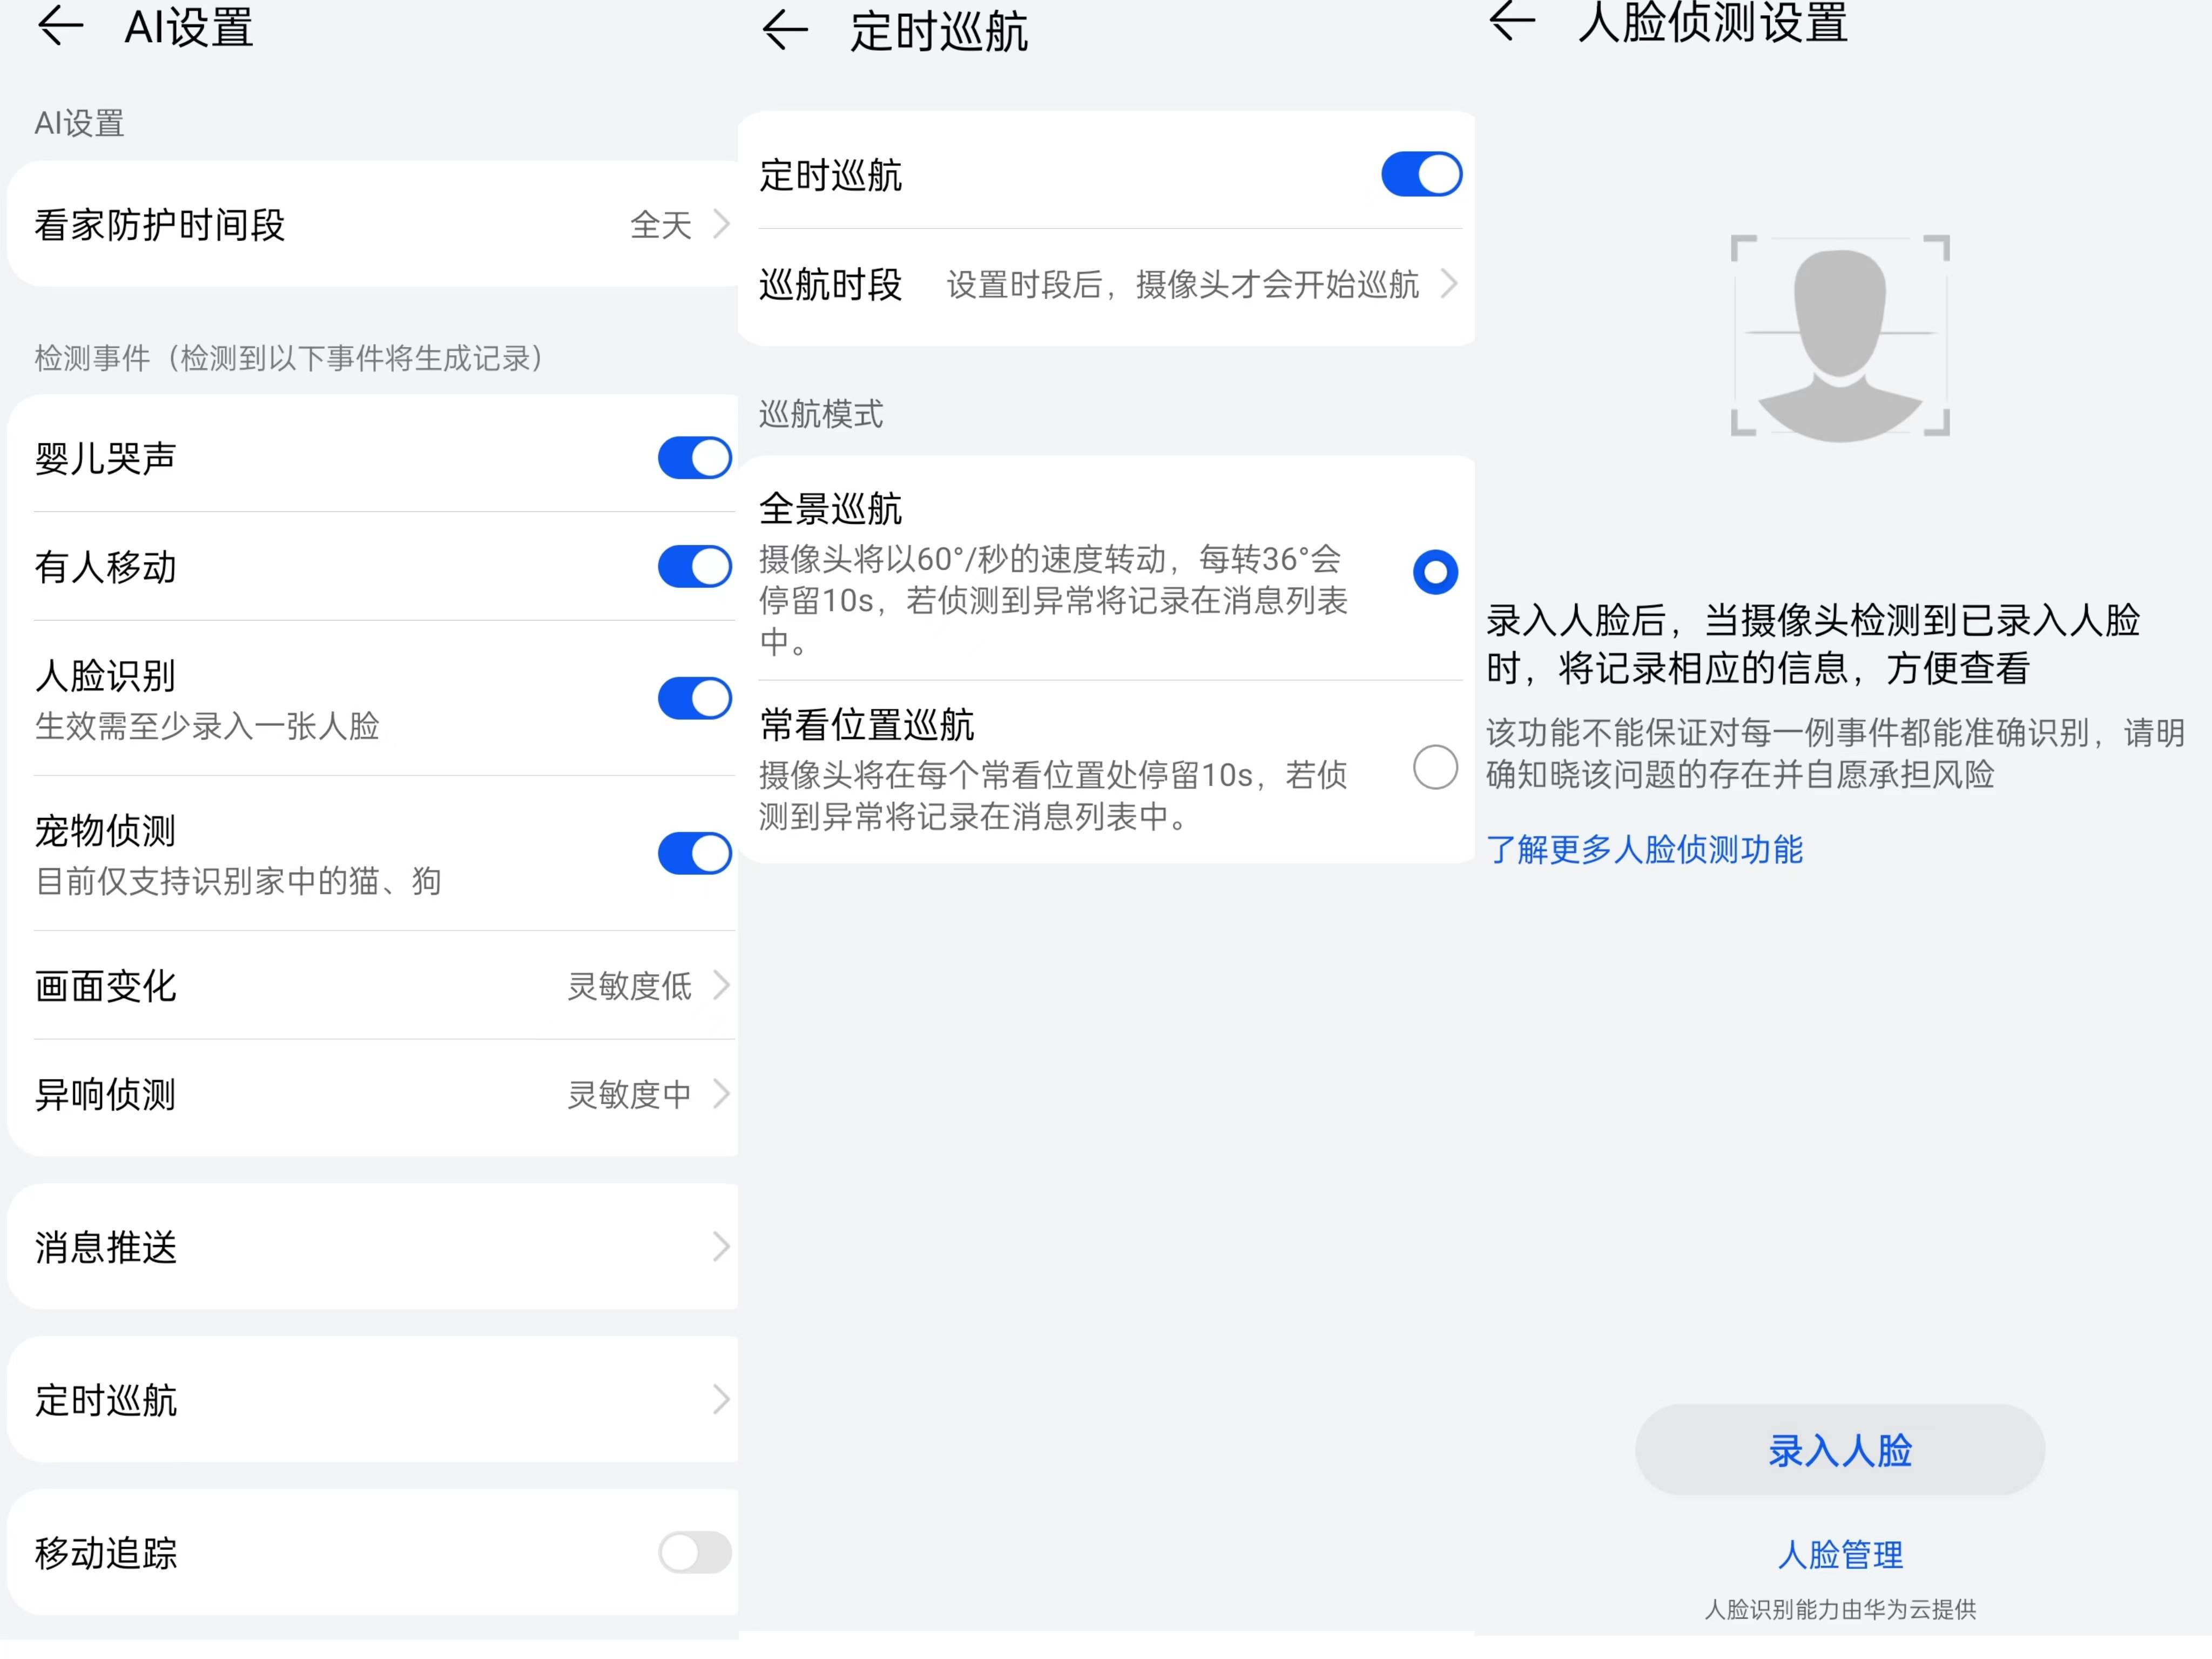Click the 有人移动 label
This screenshot has height=1659, width=2212.
click(x=106, y=567)
